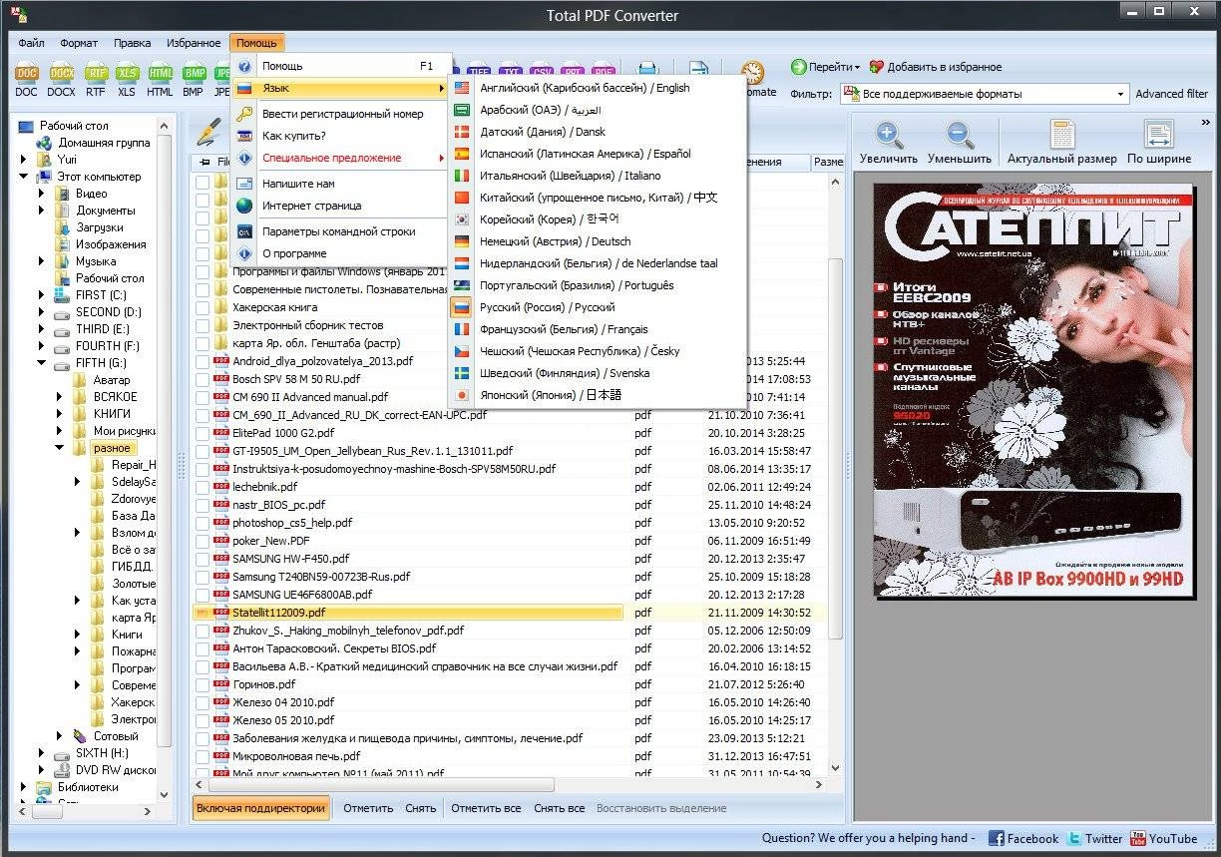The height and width of the screenshot is (857, 1221).
Task: Select Español language entry
Action: click(x=599, y=154)
